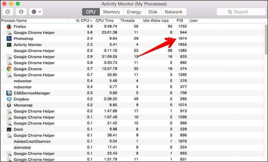Viewport: 268px width, 162px height.
Task: Select Monosnap process name
Action: point(23,105)
